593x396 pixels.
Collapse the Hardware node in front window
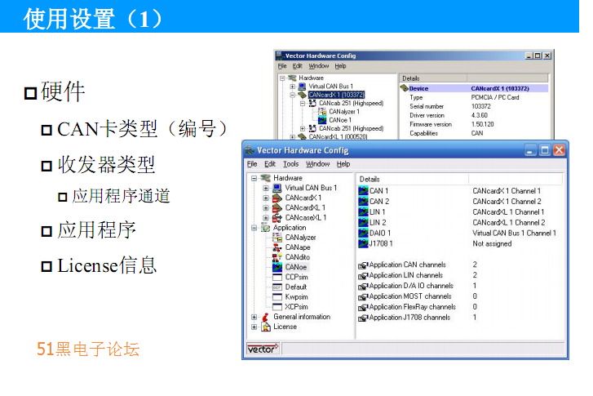(254, 178)
